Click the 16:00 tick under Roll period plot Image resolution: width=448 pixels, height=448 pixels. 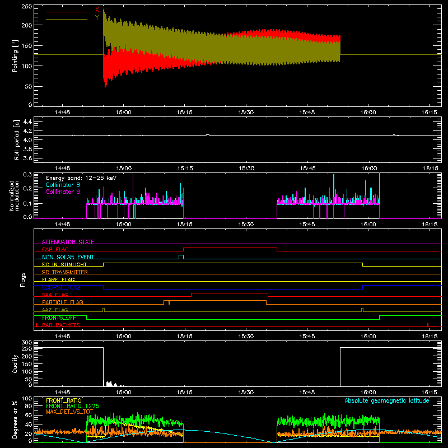[368, 169]
